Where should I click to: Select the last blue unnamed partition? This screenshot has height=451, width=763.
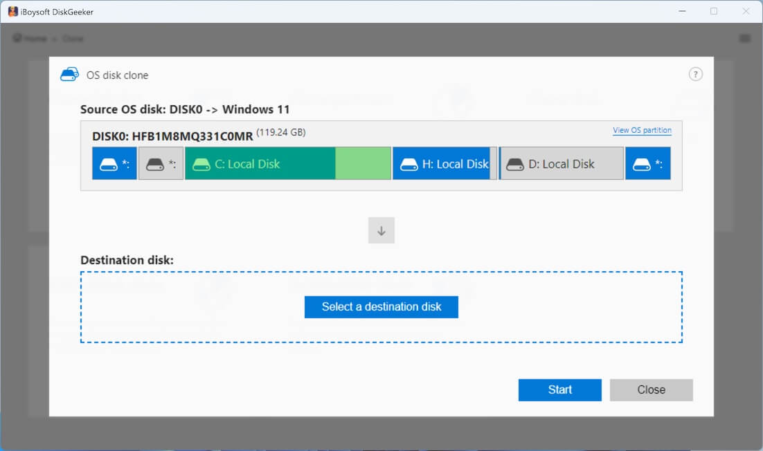coord(647,163)
